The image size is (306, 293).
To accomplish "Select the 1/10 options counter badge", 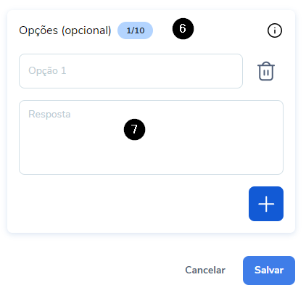I will point(135,30).
